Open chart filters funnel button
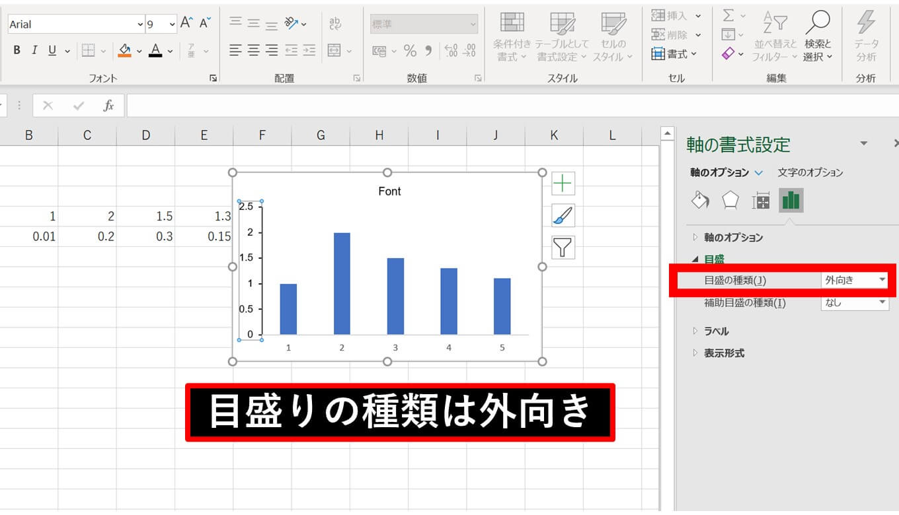 (x=563, y=247)
